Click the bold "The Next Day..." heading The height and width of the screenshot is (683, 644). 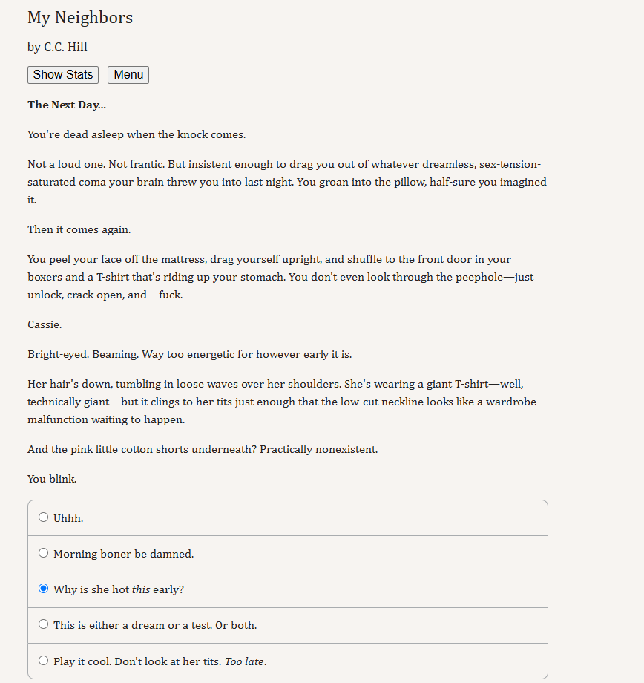click(67, 105)
